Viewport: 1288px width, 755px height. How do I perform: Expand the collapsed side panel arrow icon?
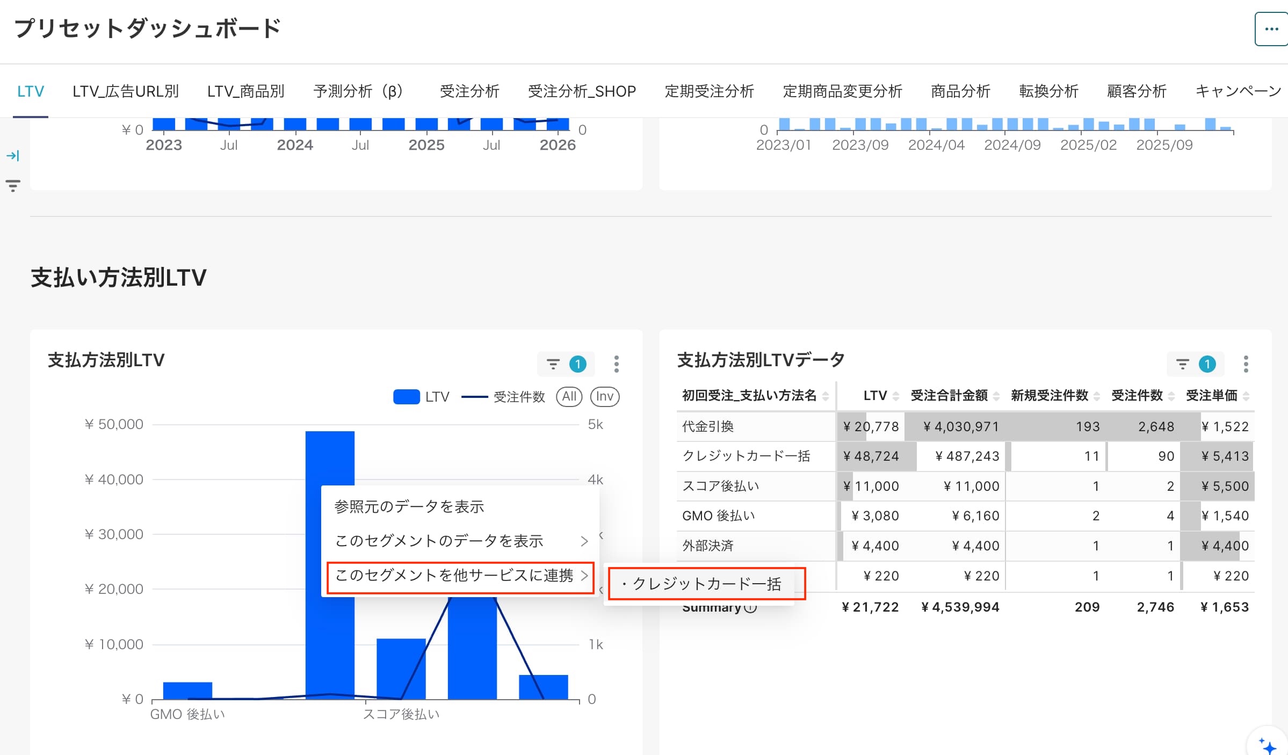point(13,156)
